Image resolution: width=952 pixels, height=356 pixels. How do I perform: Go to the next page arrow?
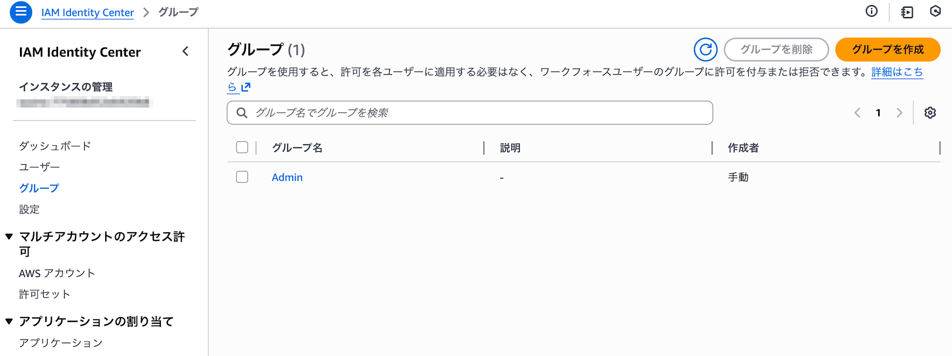899,113
